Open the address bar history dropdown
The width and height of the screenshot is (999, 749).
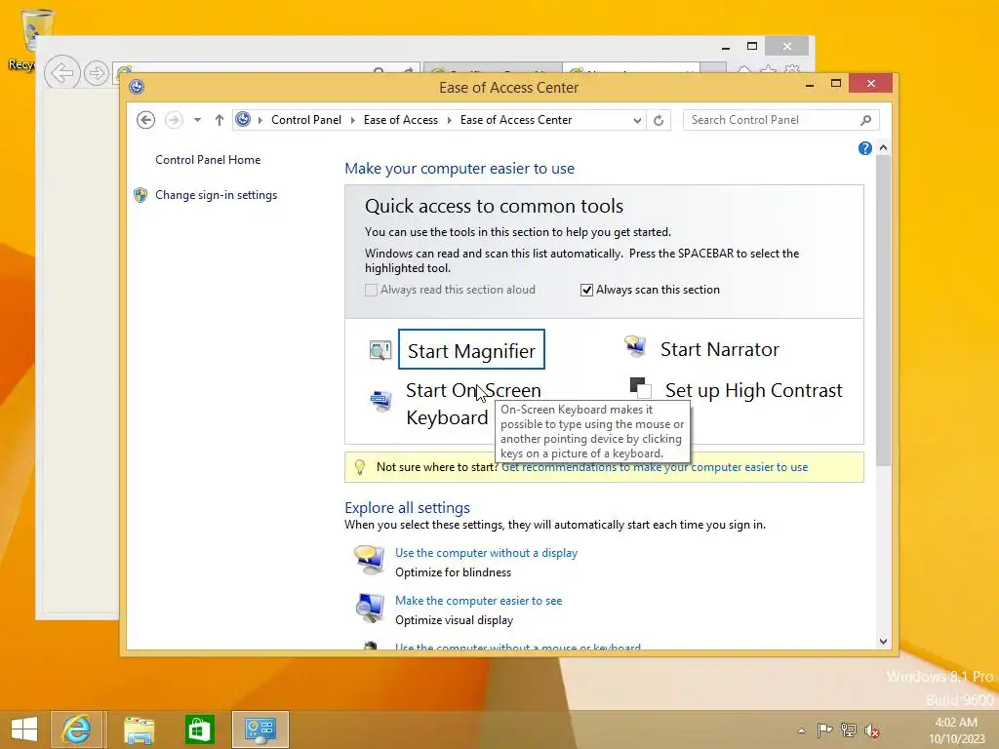pyautogui.click(x=636, y=120)
